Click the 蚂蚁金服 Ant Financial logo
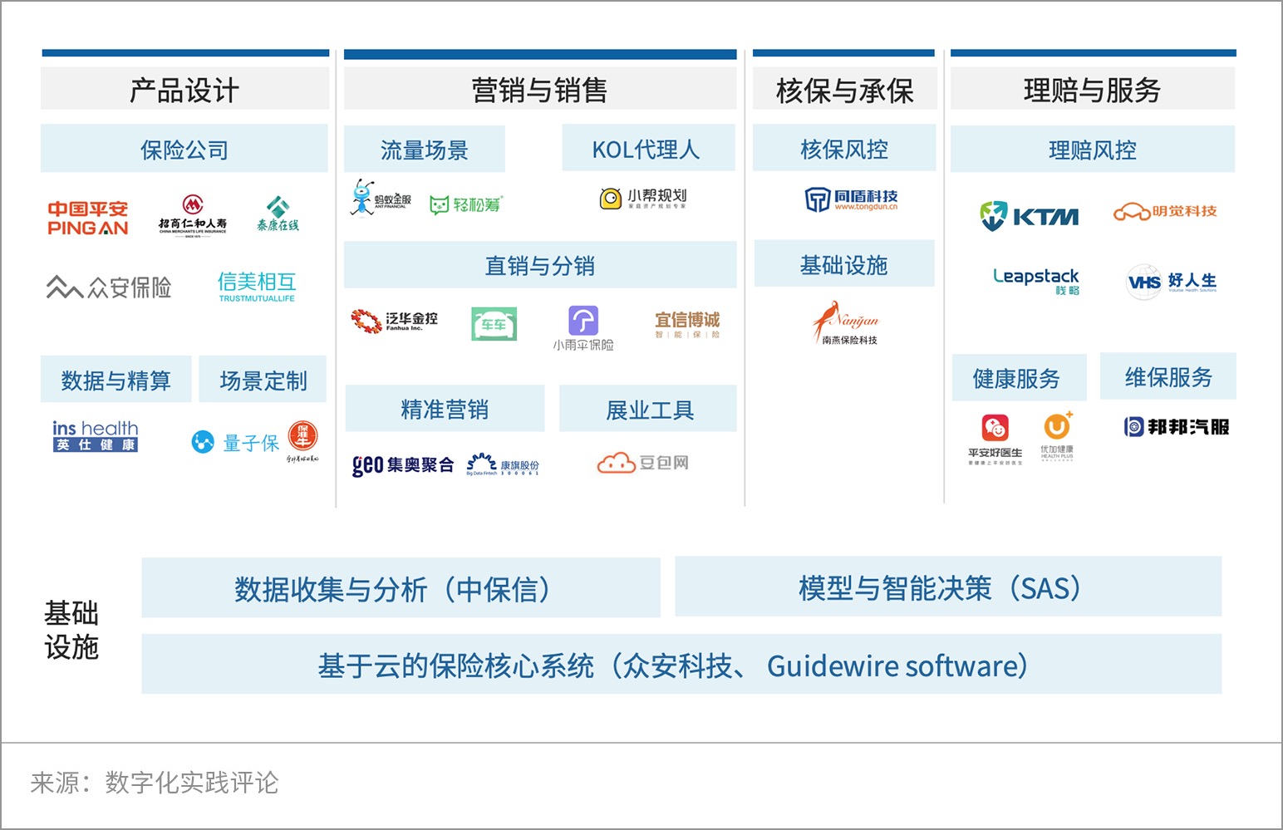 click(x=381, y=198)
